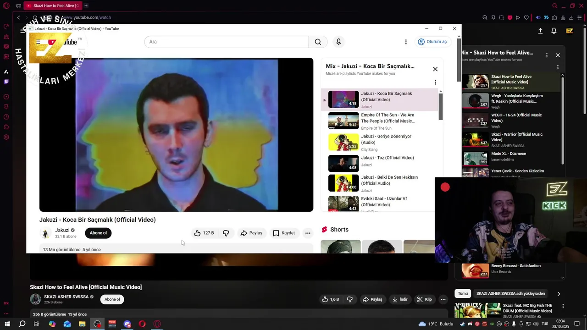The width and height of the screenshot is (587, 330).
Task: Select WEGH - 16-24 Official Music Video
Action: click(x=511, y=120)
